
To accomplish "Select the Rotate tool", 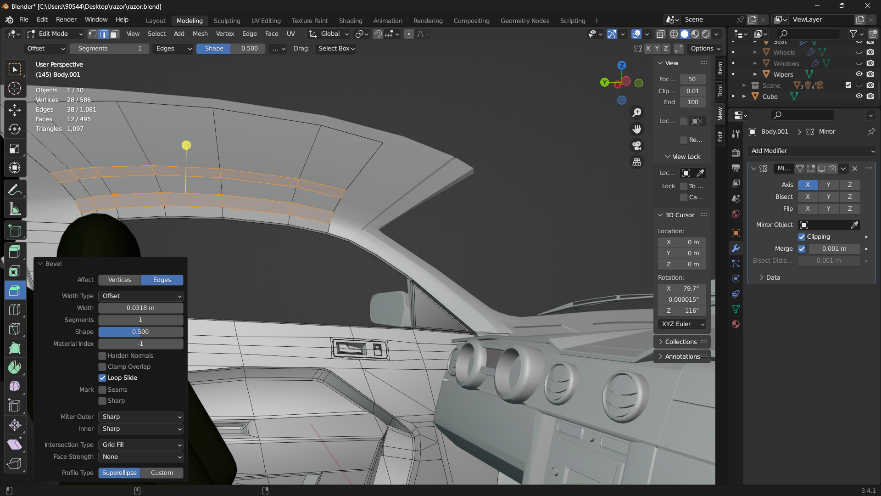I will pyautogui.click(x=15, y=129).
